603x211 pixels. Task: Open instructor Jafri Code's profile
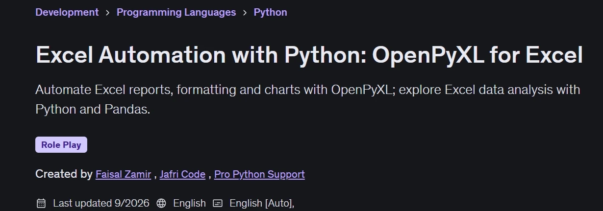(x=182, y=174)
